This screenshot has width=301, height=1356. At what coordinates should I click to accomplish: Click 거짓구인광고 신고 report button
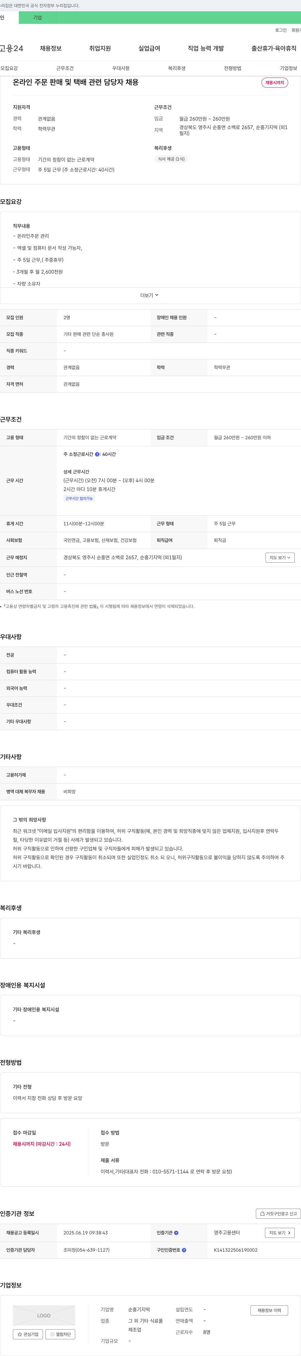(x=278, y=1214)
